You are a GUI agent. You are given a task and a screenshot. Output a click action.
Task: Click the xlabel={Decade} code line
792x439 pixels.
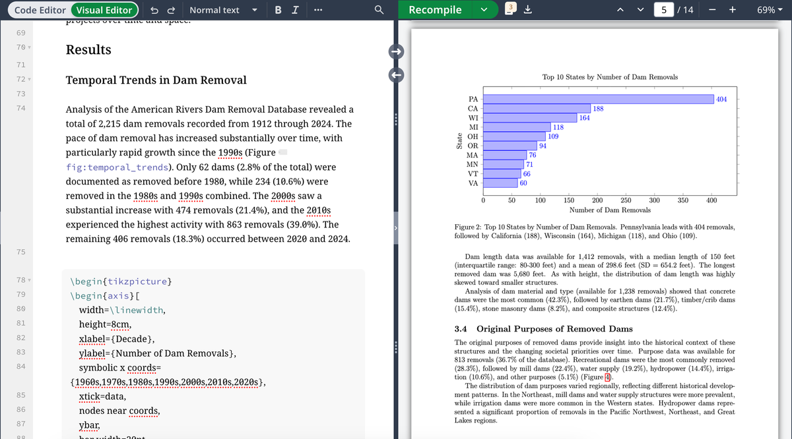pyautogui.click(x=117, y=339)
